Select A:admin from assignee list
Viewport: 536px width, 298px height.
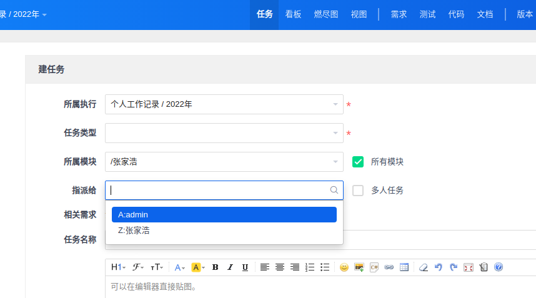pyautogui.click(x=224, y=215)
